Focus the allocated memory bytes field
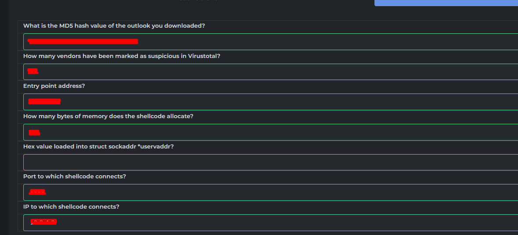Screen dimensions: 518x235 (270, 132)
